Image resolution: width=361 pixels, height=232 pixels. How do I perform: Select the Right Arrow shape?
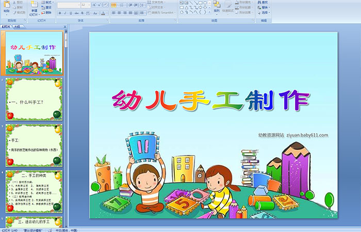[x=200, y=8]
